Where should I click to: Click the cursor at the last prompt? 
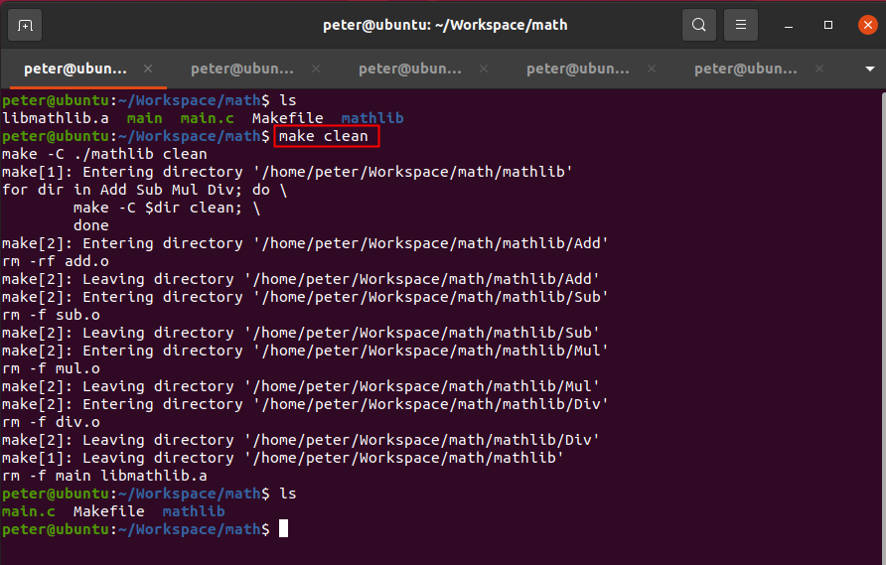pos(283,529)
